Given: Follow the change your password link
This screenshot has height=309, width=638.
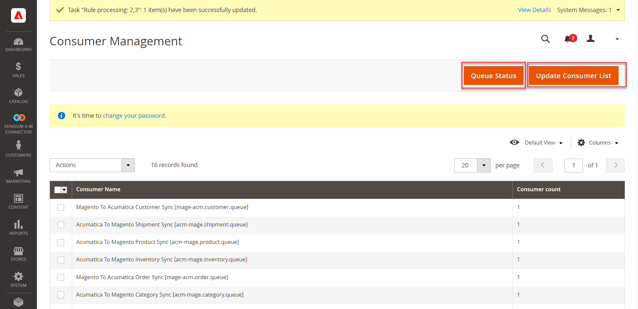Looking at the screenshot, I should tap(133, 115).
